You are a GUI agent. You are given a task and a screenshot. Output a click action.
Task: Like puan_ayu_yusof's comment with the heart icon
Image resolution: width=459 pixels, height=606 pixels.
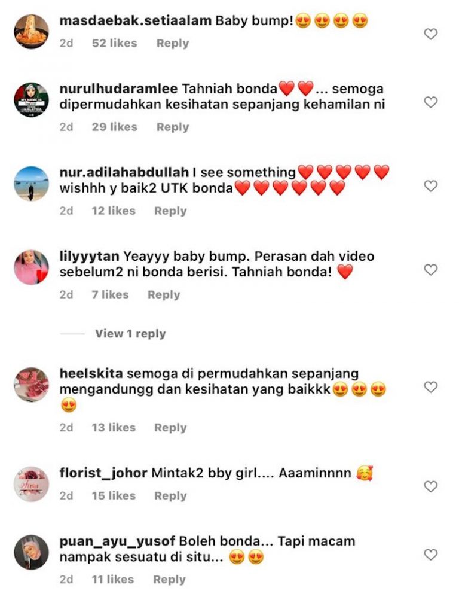(x=430, y=555)
